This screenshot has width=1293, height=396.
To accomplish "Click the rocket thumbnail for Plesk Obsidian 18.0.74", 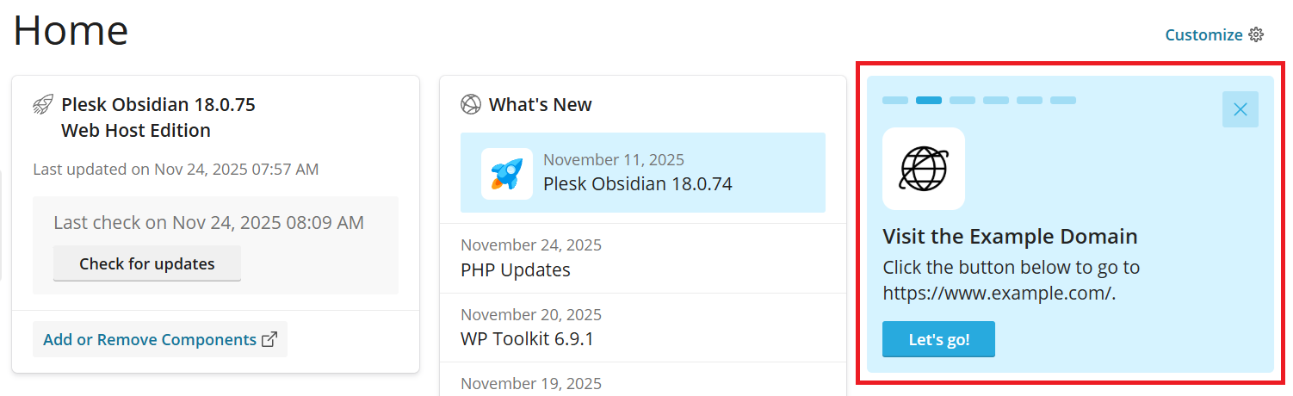I will [506, 173].
